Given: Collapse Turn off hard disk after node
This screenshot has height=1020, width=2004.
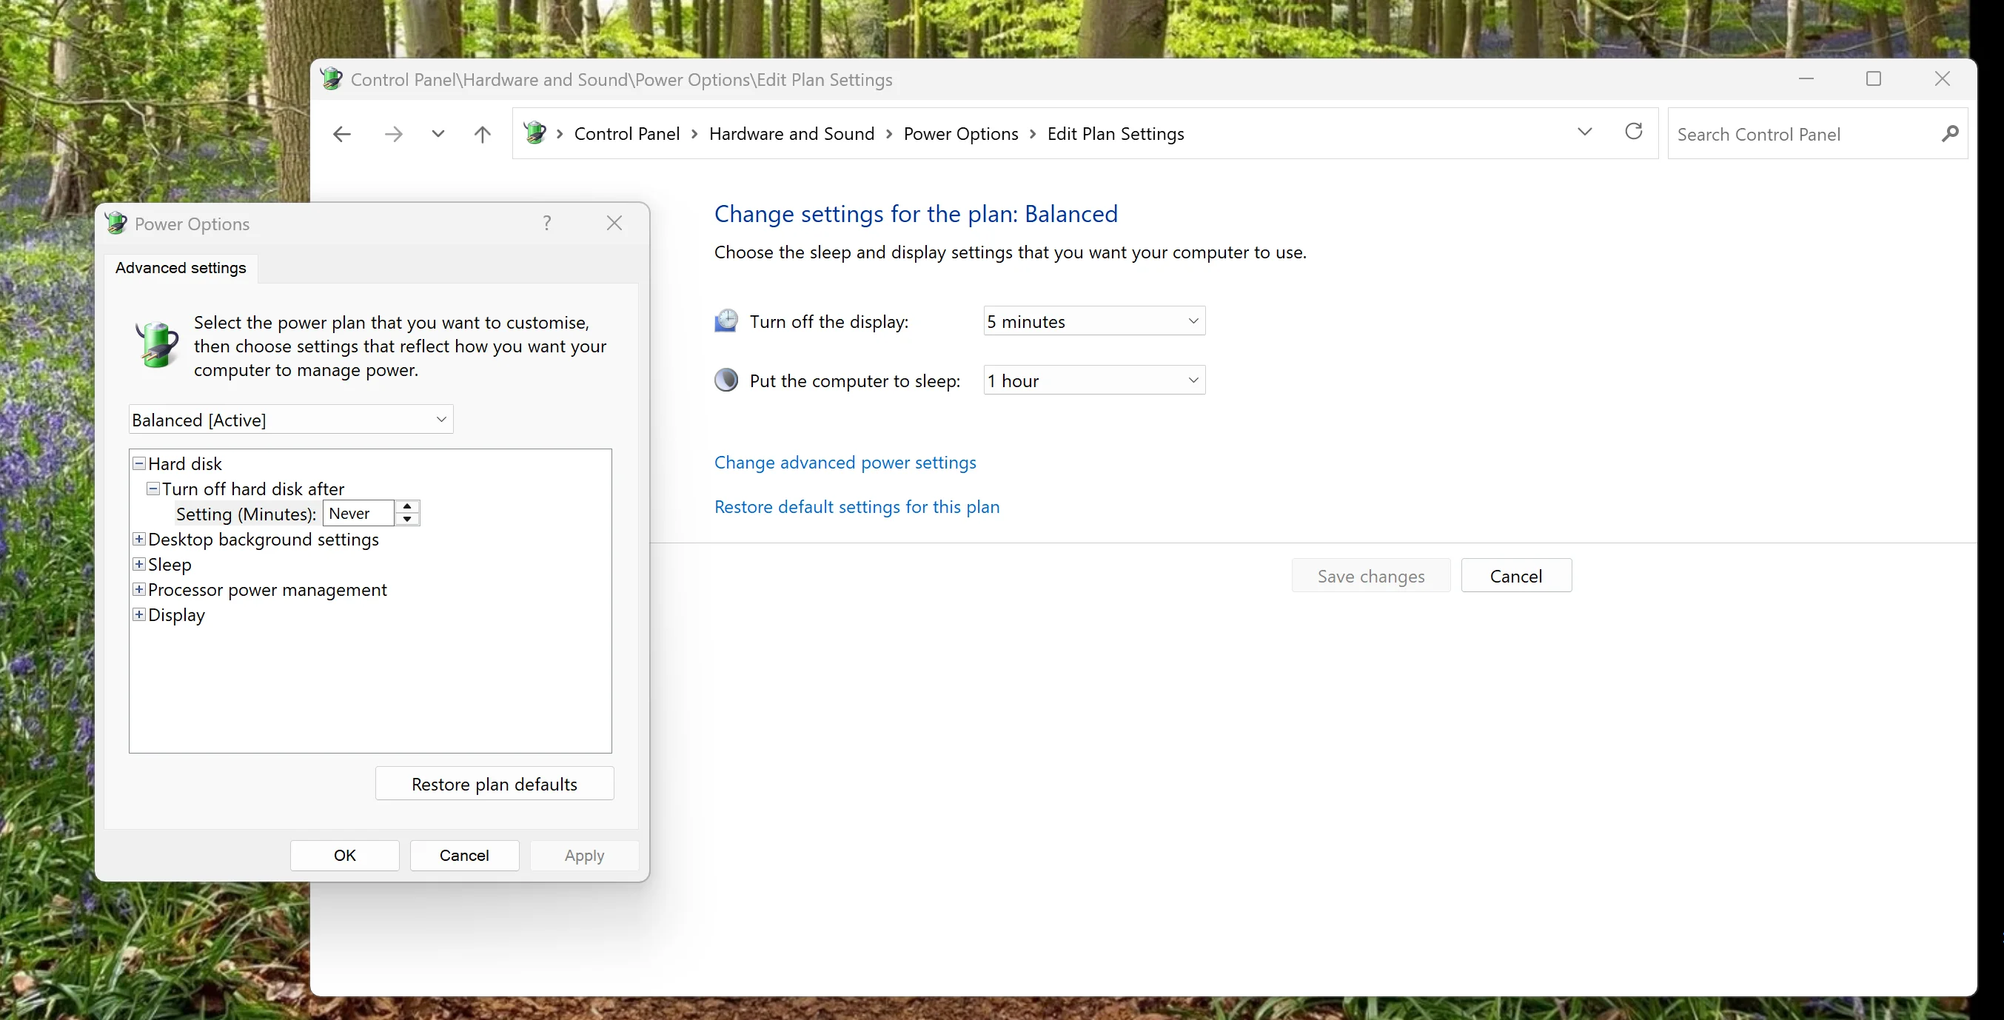Looking at the screenshot, I should (x=153, y=489).
